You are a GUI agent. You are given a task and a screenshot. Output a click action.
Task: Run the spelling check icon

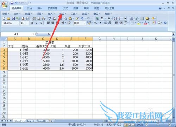(50, 19)
